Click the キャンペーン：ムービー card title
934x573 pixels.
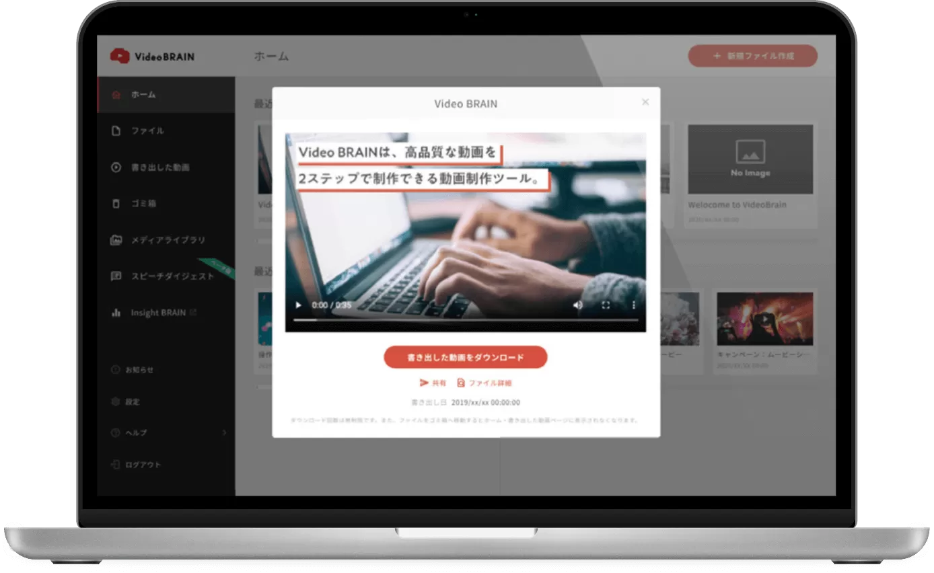tap(764, 354)
